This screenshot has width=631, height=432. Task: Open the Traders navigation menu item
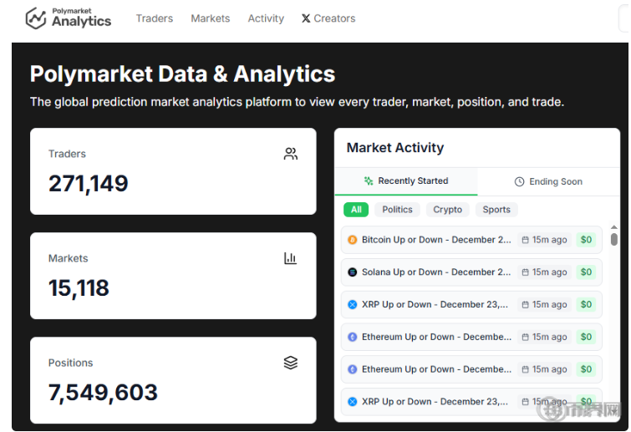click(155, 18)
